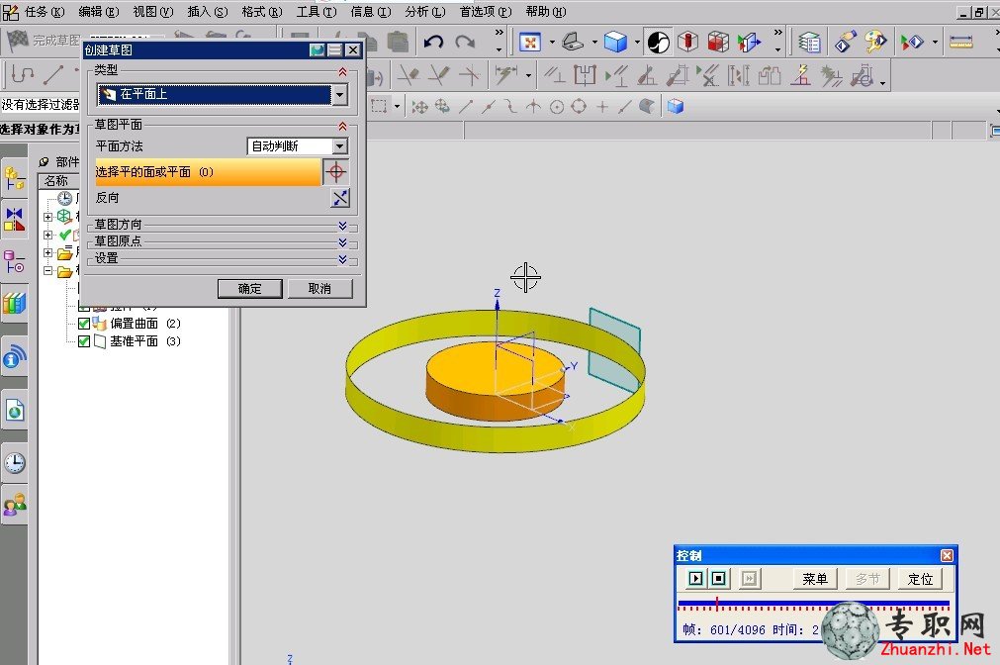Open the Part Navigator sidebar tab
The width and height of the screenshot is (1000, 665).
[14, 261]
